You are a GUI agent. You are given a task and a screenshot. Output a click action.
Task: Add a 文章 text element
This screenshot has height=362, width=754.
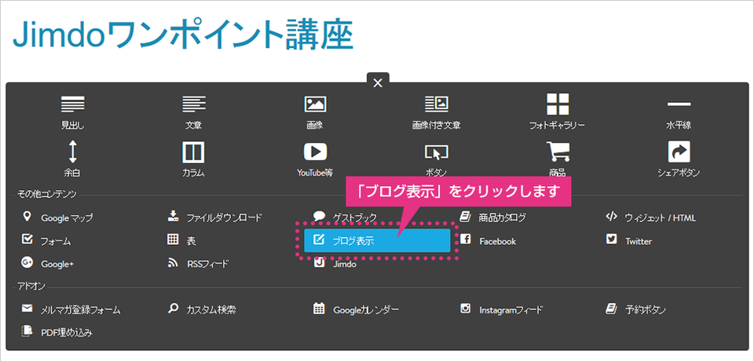[x=194, y=112]
